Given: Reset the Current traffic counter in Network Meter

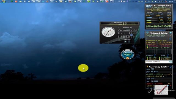Looking at the screenshot, I should [x=155, y=56].
